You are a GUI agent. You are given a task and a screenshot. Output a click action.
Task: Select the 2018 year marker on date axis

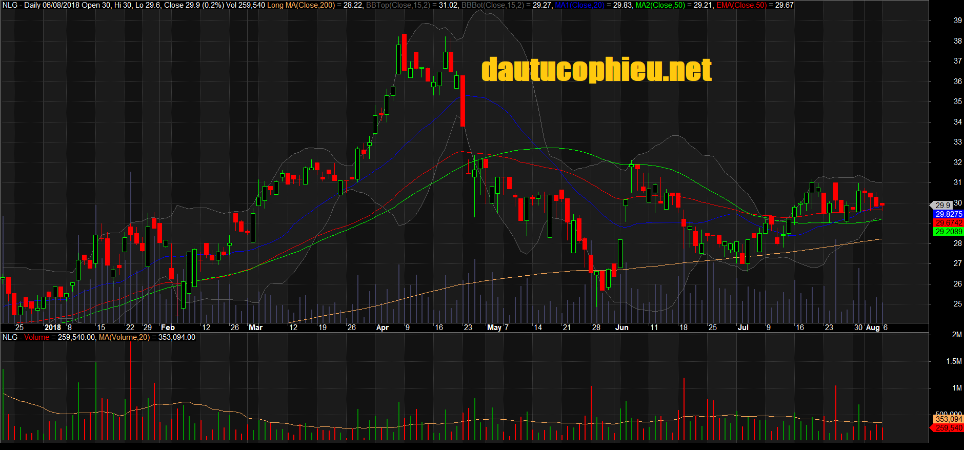click(53, 328)
